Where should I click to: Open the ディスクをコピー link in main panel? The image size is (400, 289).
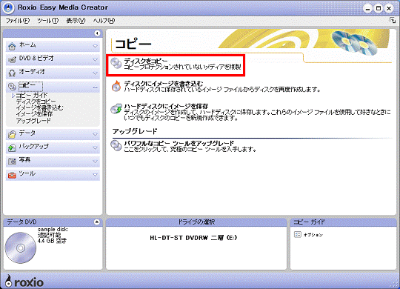pos(146,61)
